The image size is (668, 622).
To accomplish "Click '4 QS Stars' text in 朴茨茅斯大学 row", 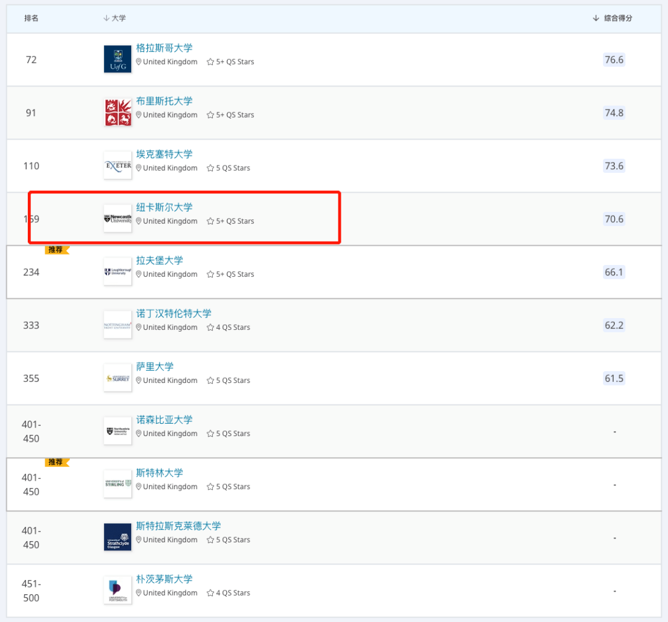I will (x=233, y=592).
